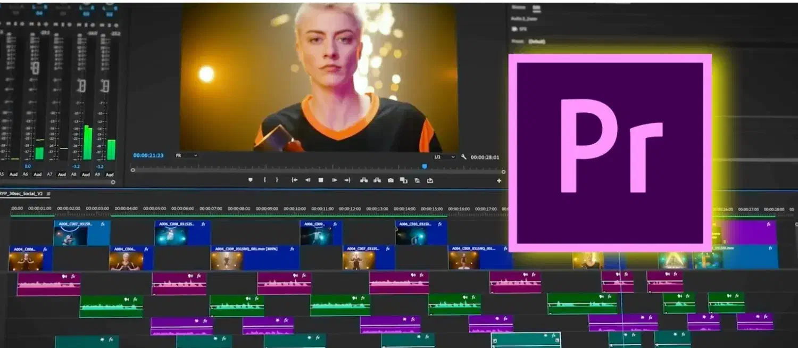Image resolution: width=798 pixels, height=348 pixels.
Task: Open the Button Editor plus icon
Action: 499,181
